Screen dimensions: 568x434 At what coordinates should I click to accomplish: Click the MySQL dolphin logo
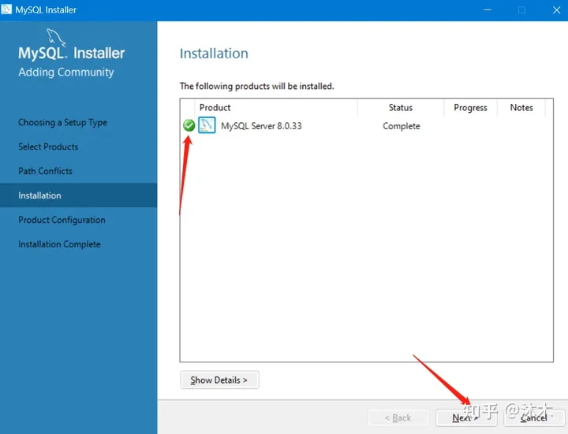[56, 37]
